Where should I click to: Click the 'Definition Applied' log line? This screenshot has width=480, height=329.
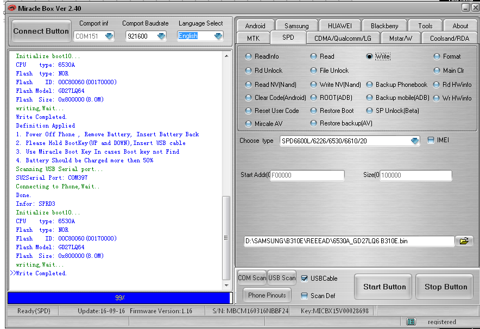pyautogui.click(x=45, y=125)
